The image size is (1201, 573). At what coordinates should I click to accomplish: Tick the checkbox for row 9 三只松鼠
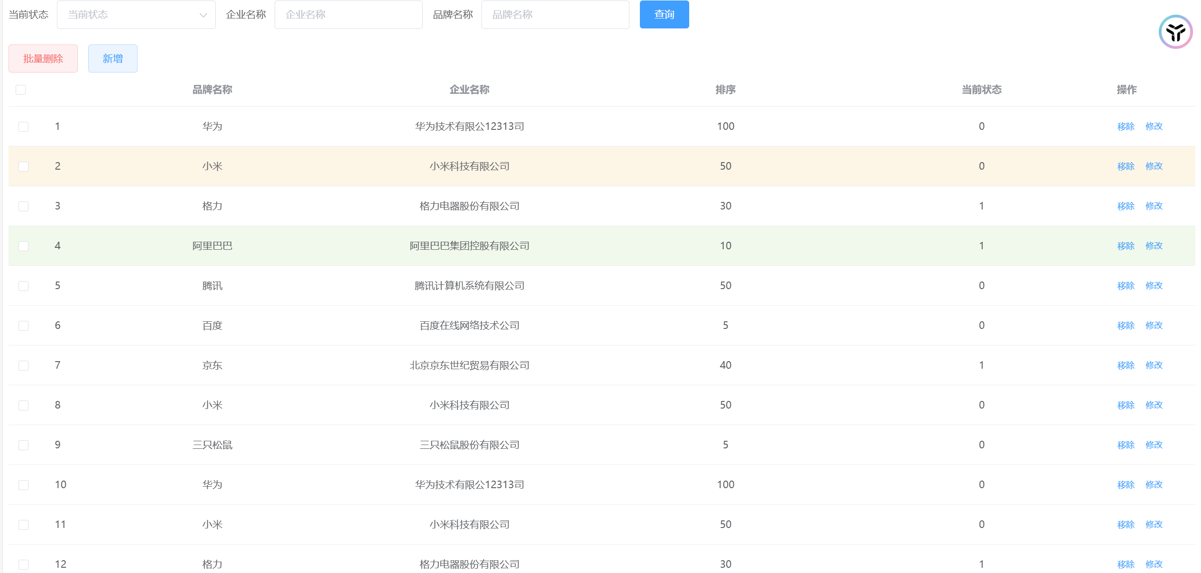pos(23,445)
